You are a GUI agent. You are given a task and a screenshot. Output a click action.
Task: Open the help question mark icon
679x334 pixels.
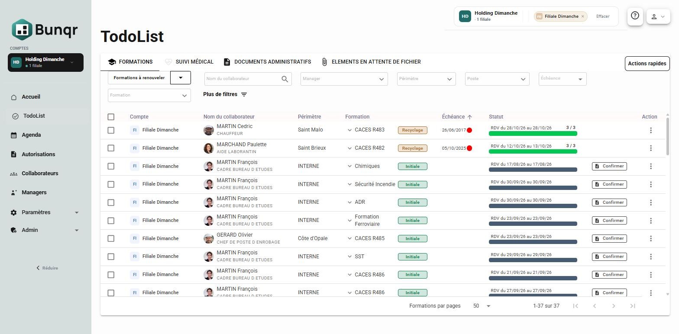tap(635, 16)
